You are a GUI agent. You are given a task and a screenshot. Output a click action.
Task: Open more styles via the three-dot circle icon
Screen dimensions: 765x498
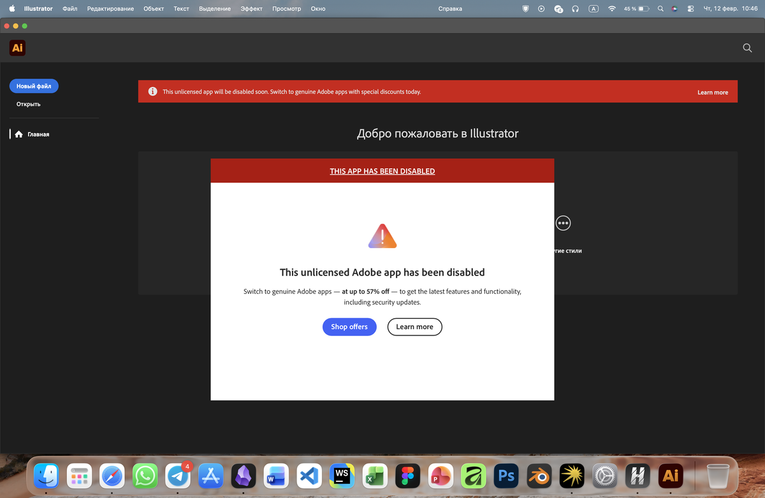[x=563, y=223]
